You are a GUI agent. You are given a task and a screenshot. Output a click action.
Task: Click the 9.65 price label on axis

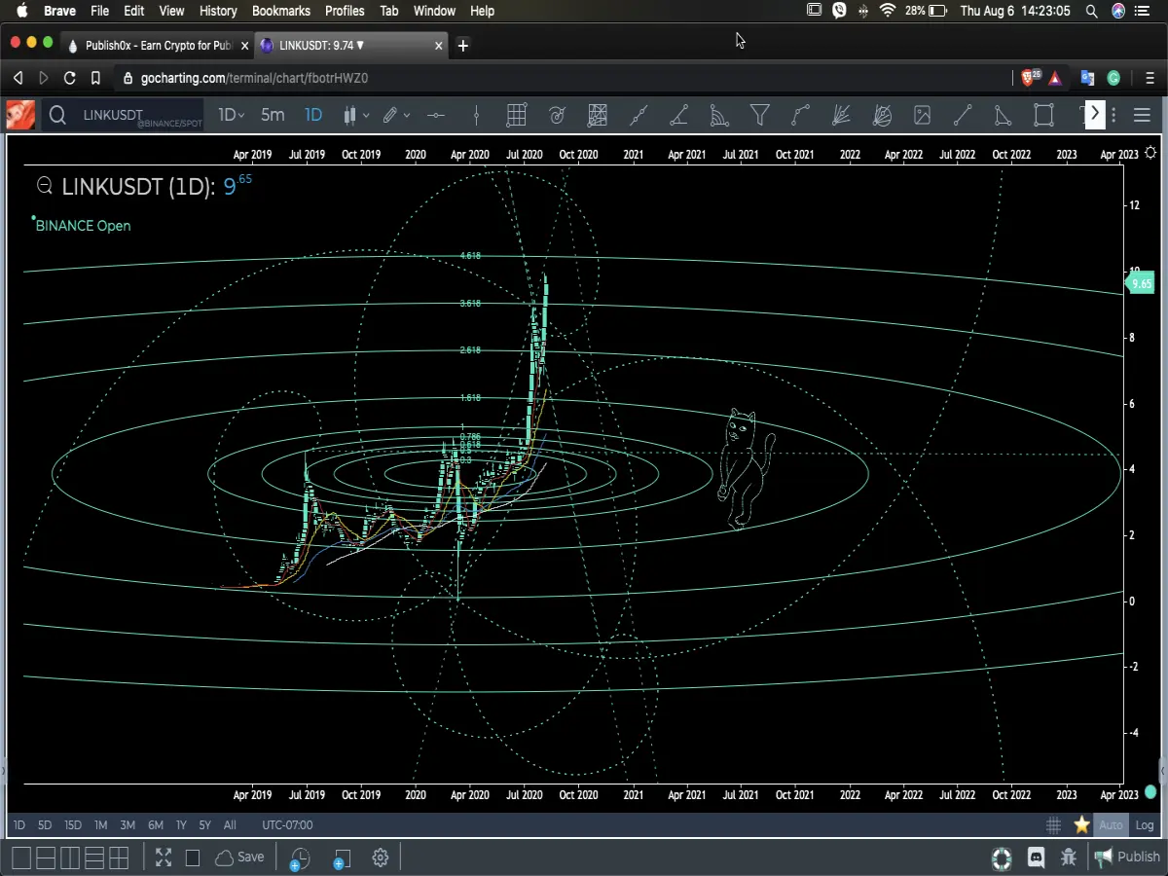click(1141, 284)
